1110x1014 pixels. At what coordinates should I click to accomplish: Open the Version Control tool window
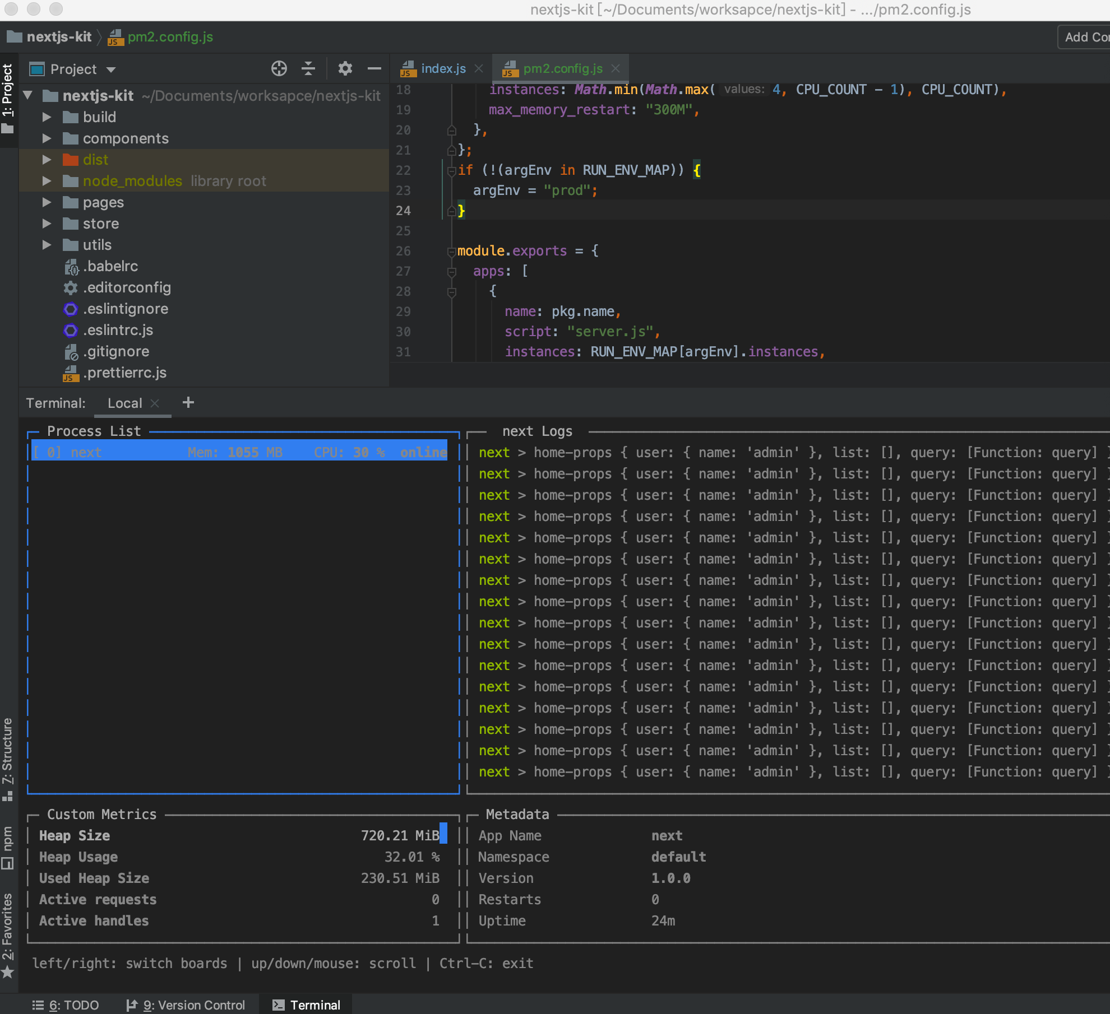pyautogui.click(x=187, y=1004)
